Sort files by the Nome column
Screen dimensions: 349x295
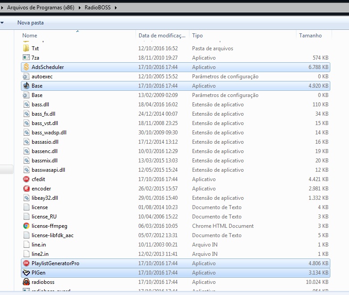point(30,36)
